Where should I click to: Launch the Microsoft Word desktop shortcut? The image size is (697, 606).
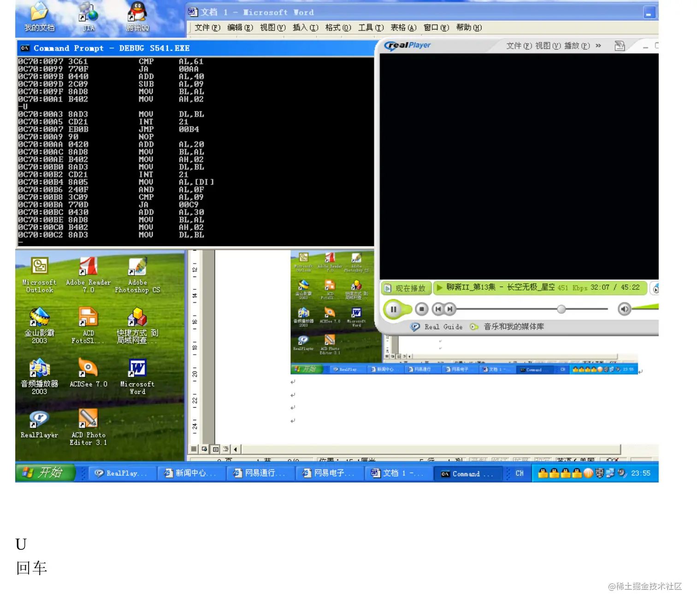[x=137, y=377]
